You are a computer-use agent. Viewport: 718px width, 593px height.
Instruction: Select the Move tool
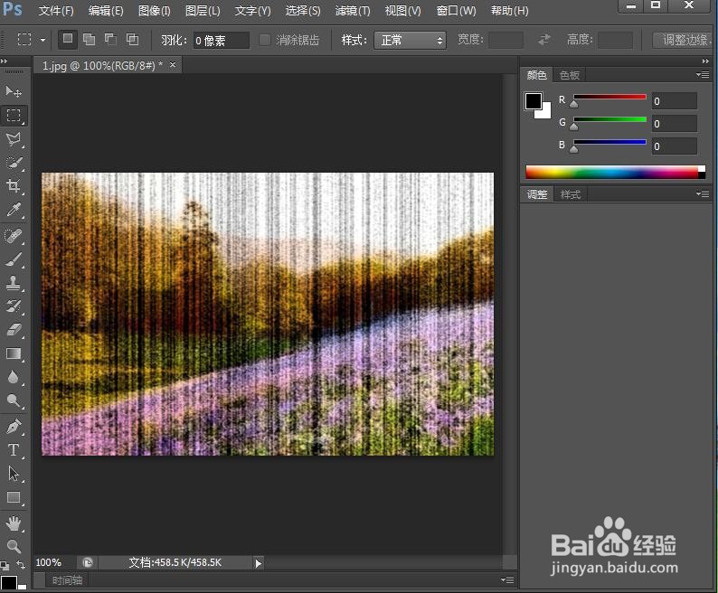(x=14, y=91)
